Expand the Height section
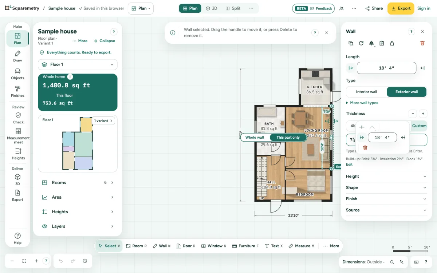The width and height of the screenshot is (437, 273). 386,176
